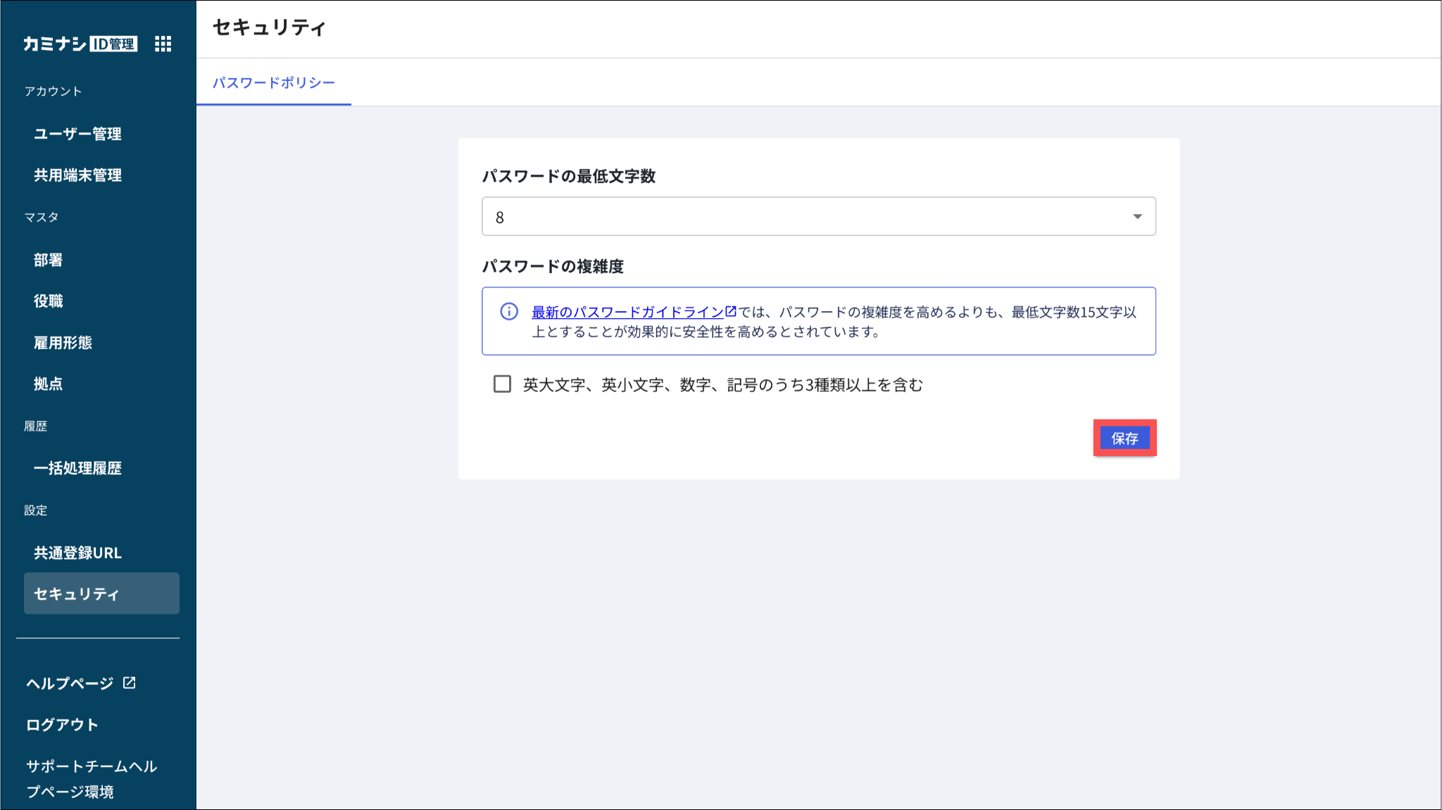Click external link icon beside ヘルプページ
Screen dimensions: 1442x810
coord(130,683)
